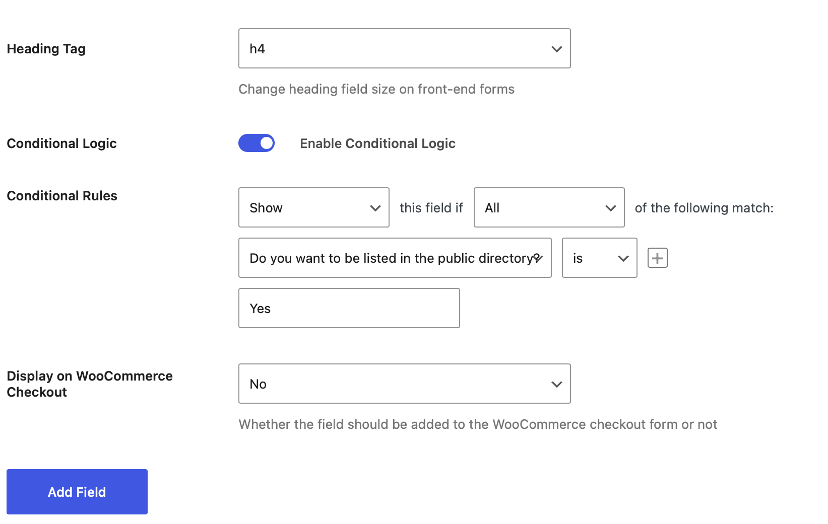Open the Show/Hide rule action dropdown
This screenshot has width=828, height=524.
[x=313, y=207]
